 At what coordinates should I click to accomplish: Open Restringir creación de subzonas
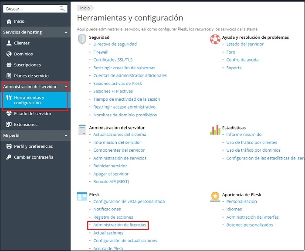pyautogui.click(x=124, y=68)
